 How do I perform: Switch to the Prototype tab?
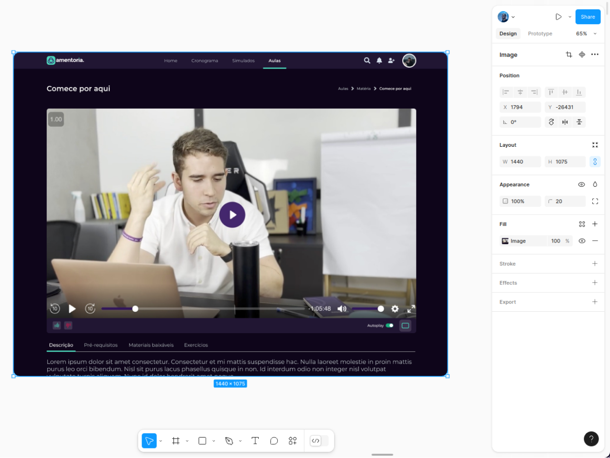(x=540, y=34)
